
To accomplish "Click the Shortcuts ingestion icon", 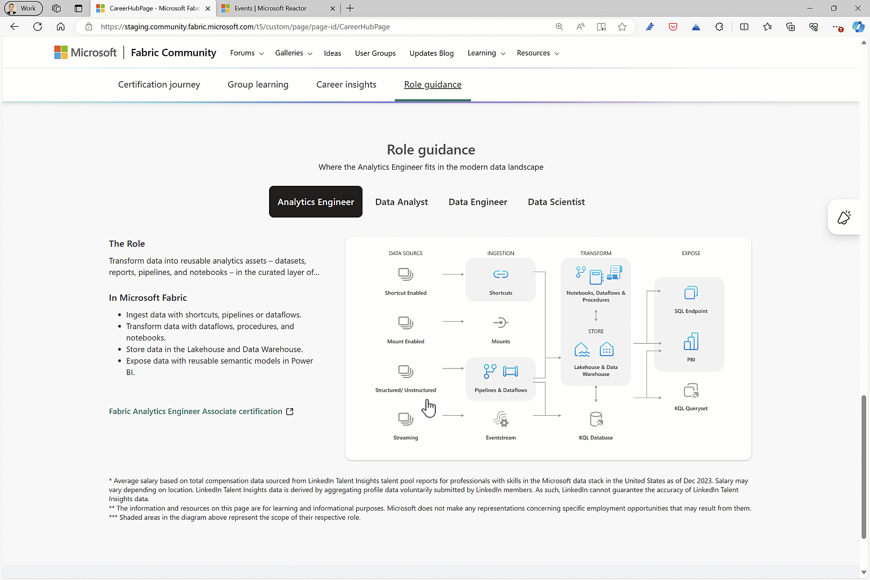I will 501,274.
